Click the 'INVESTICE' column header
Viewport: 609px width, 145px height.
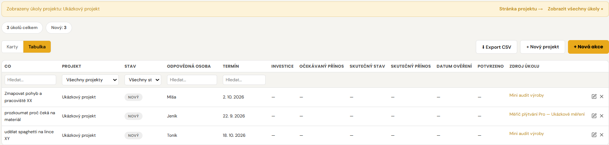(x=283, y=66)
